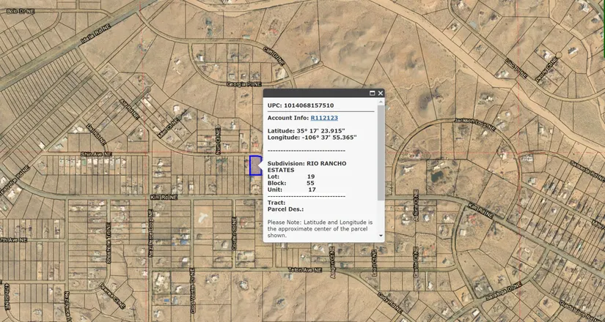Open account link R112123
The height and width of the screenshot is (322, 605).
[x=324, y=118]
